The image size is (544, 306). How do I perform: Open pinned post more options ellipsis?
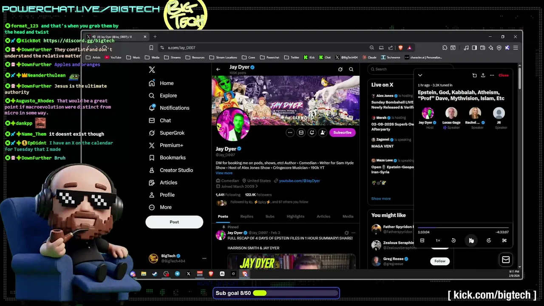353,233
